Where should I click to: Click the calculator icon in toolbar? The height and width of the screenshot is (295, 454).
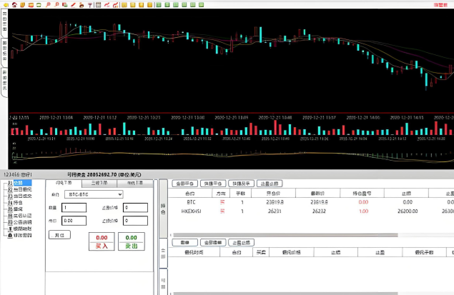[x=98, y=5]
